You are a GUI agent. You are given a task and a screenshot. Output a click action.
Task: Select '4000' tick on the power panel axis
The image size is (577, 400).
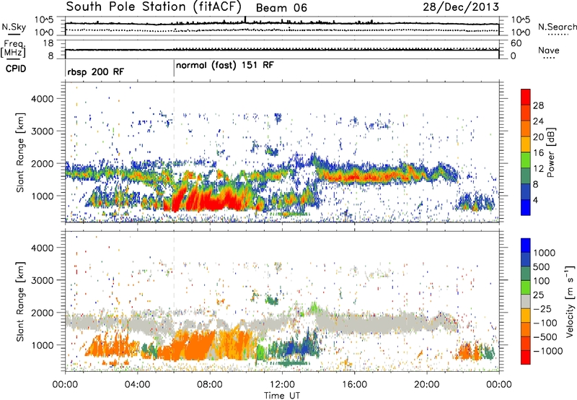pyautogui.click(x=43, y=99)
